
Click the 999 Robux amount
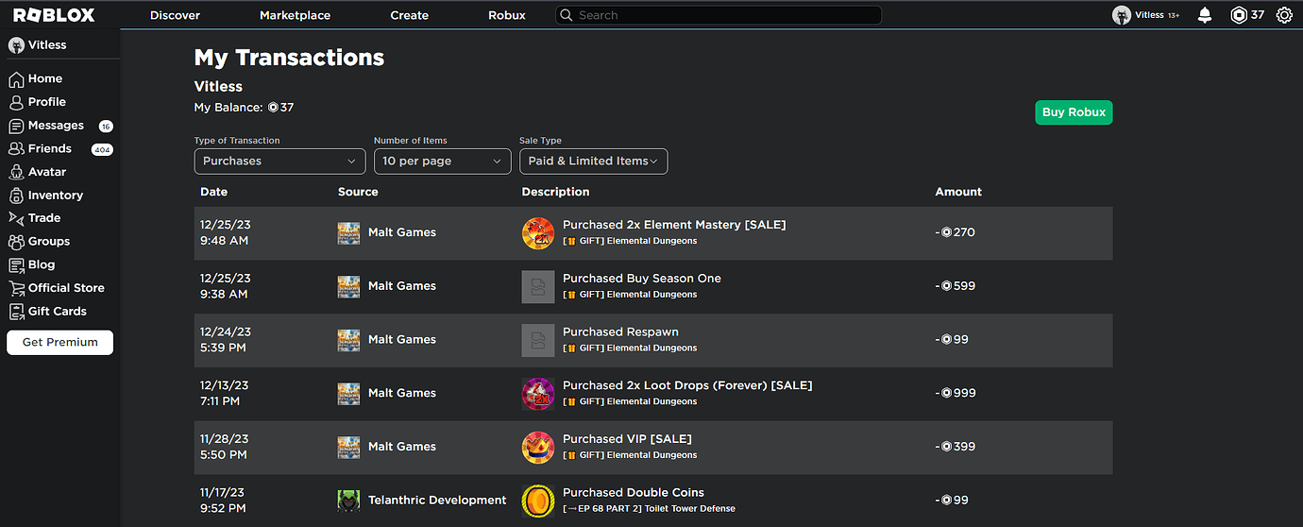(956, 393)
